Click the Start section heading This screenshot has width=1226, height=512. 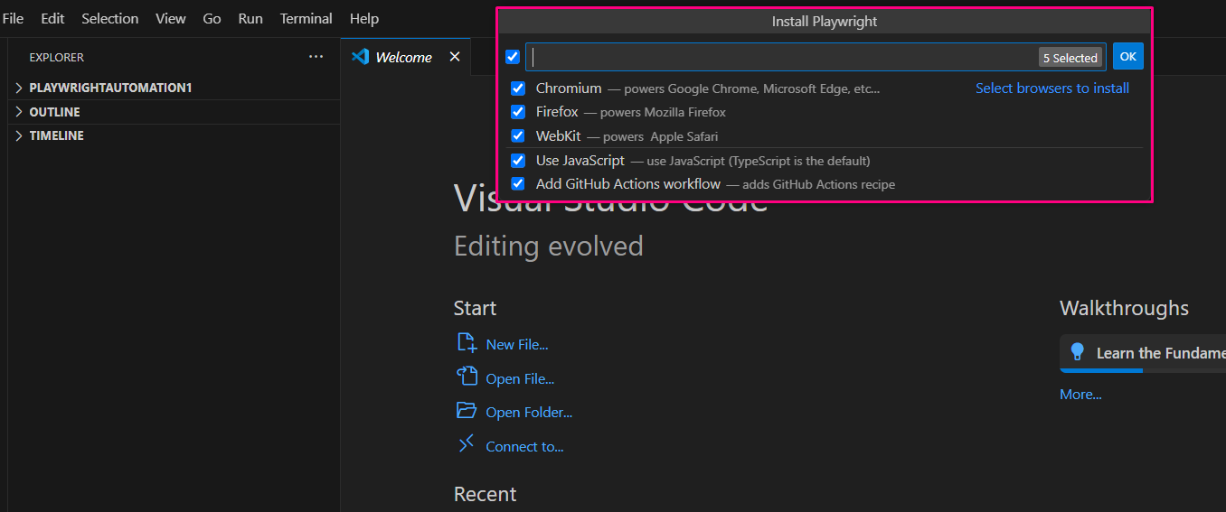pos(475,308)
